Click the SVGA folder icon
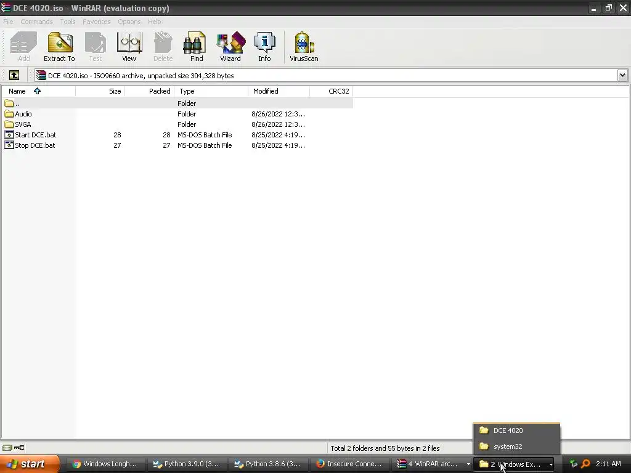631x473 pixels. pyautogui.click(x=9, y=124)
